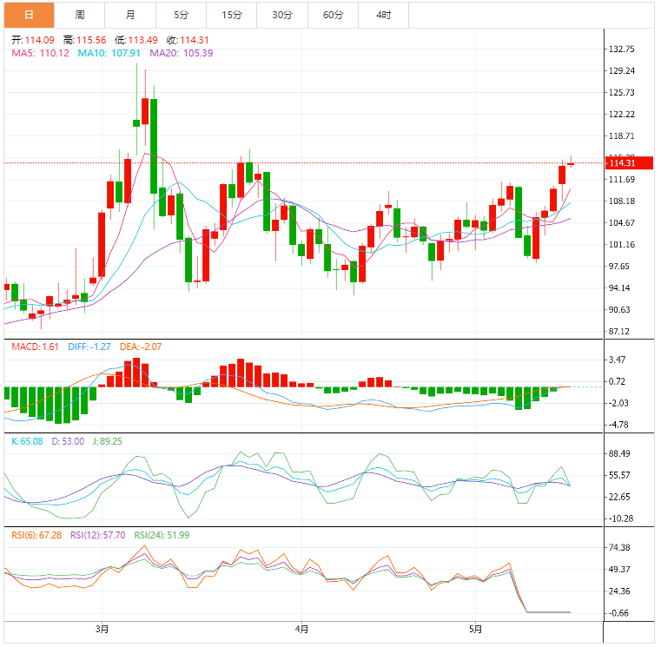Click the MA10: 107.91 indicator label
Viewport: 661px width, 647px height.
click(109, 53)
